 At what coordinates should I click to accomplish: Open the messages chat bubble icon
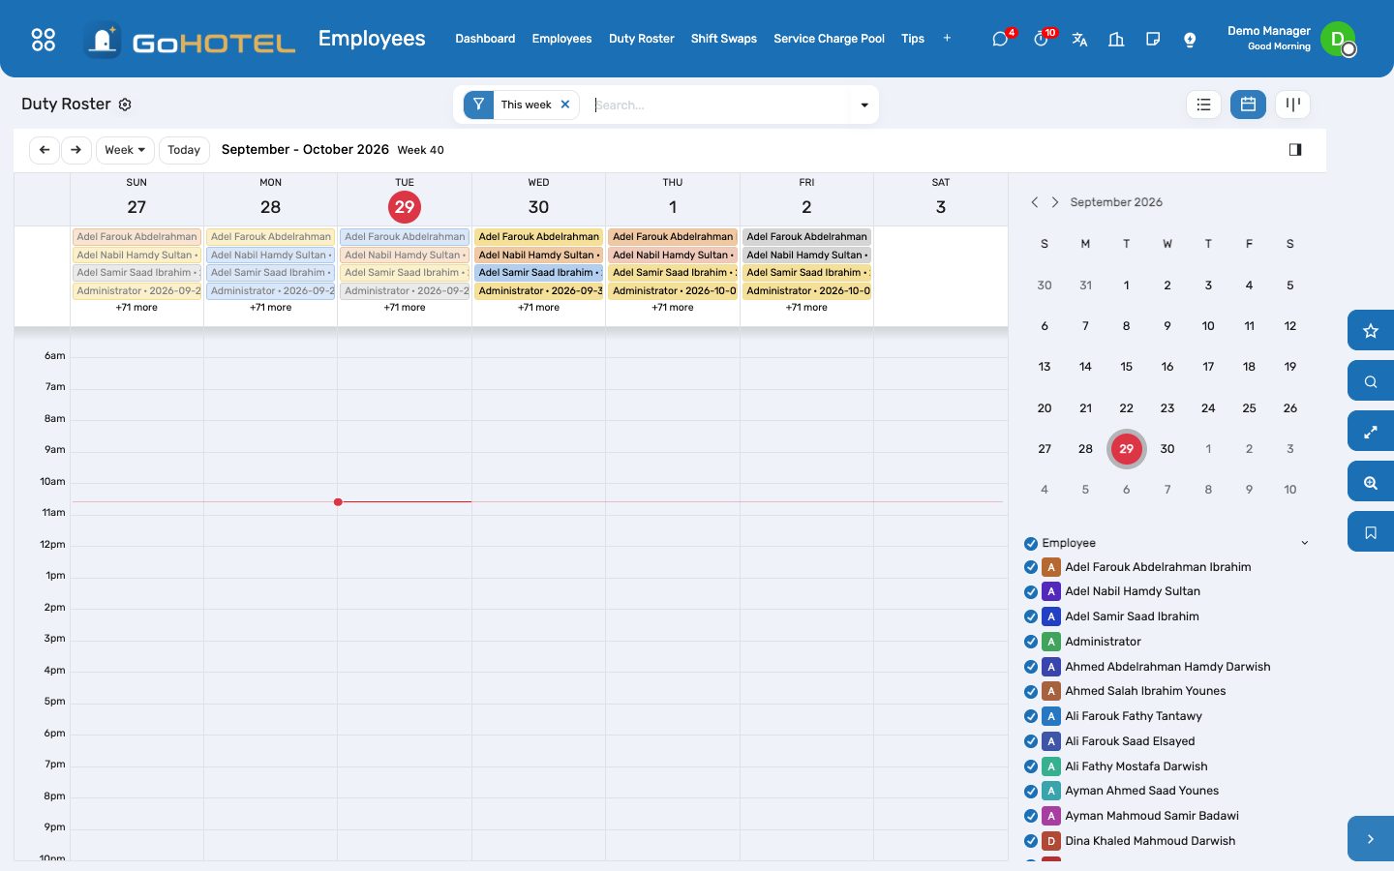[x=1000, y=39]
